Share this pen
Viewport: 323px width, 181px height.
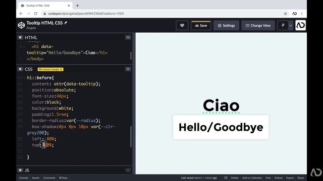click(x=301, y=178)
